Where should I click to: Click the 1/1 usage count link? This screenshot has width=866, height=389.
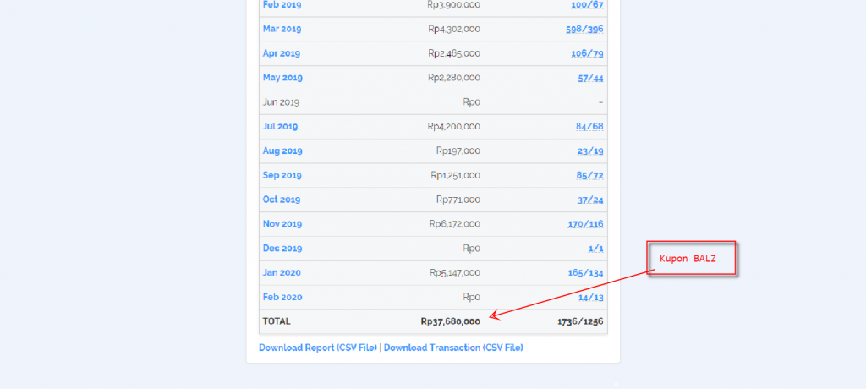tap(596, 248)
